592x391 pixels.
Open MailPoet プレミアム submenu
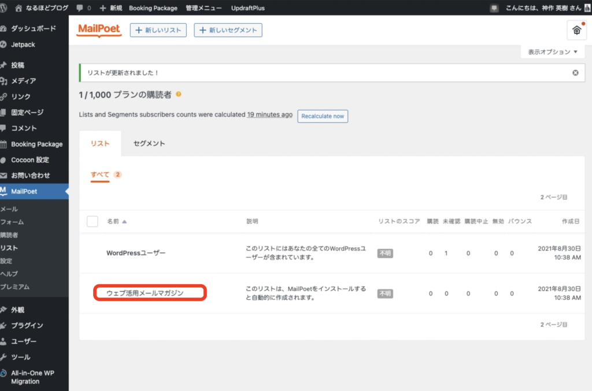point(14,286)
